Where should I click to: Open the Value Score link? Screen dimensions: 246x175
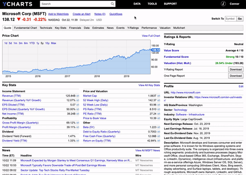(171, 51)
